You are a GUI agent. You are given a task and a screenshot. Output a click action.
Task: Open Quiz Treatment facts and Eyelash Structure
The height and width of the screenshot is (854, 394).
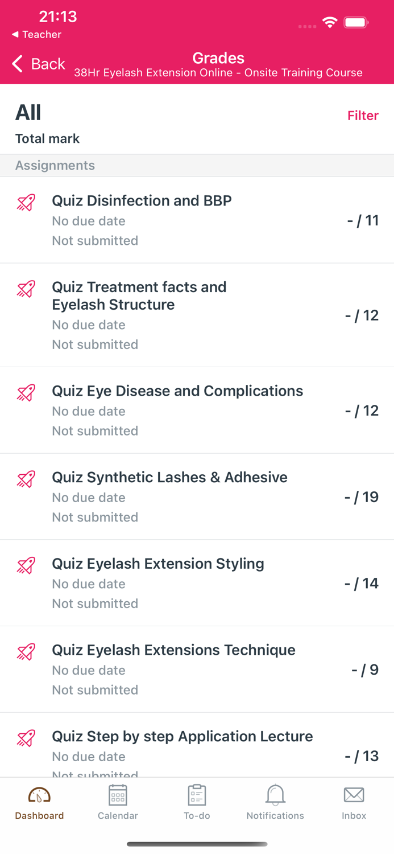139,295
